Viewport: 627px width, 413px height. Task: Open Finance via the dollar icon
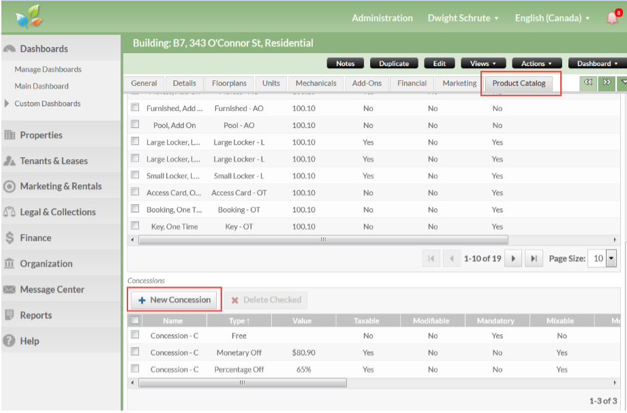tap(10, 238)
